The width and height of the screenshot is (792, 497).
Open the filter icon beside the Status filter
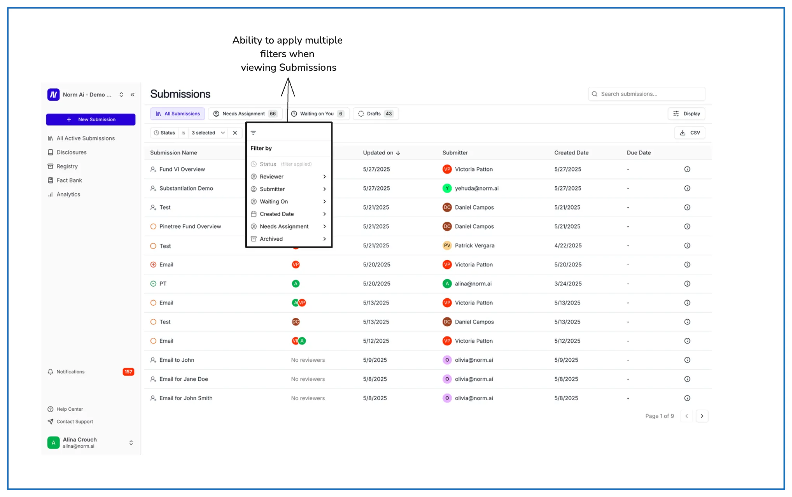(x=253, y=133)
